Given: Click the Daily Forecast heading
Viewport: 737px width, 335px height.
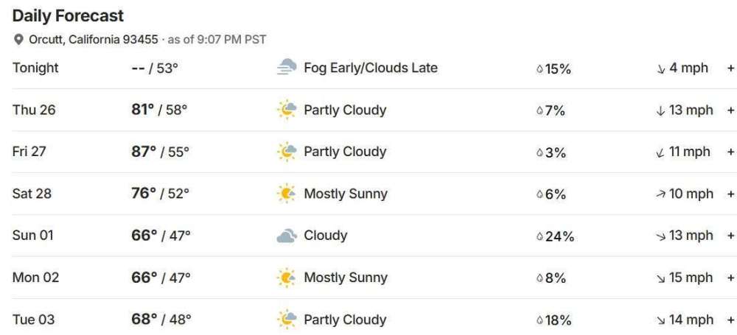Looking at the screenshot, I should point(69,15).
